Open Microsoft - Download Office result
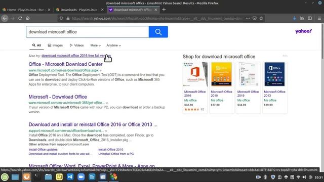This screenshot has height=182, width=324. pos(58,97)
